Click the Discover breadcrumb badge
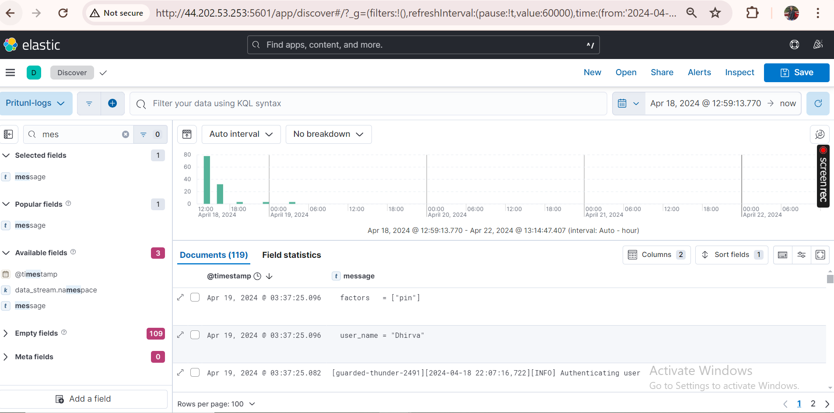This screenshot has width=834, height=413. tap(72, 73)
